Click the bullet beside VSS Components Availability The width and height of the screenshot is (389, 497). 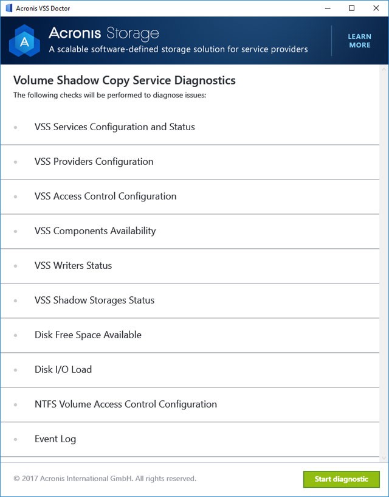(x=15, y=231)
